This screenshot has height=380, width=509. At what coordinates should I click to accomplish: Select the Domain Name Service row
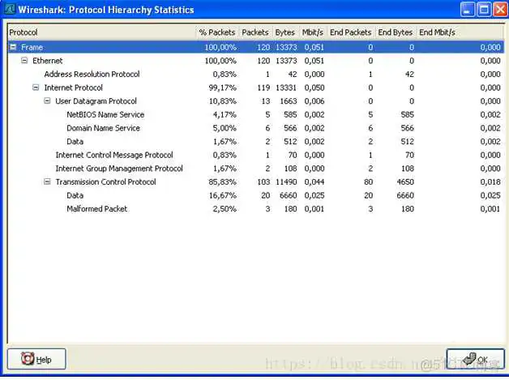click(x=256, y=128)
